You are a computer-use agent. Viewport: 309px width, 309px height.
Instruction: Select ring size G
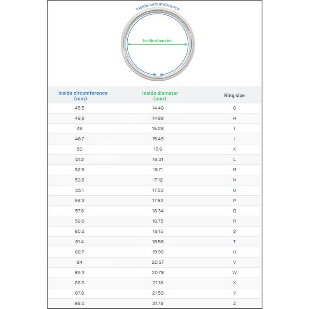(234, 108)
